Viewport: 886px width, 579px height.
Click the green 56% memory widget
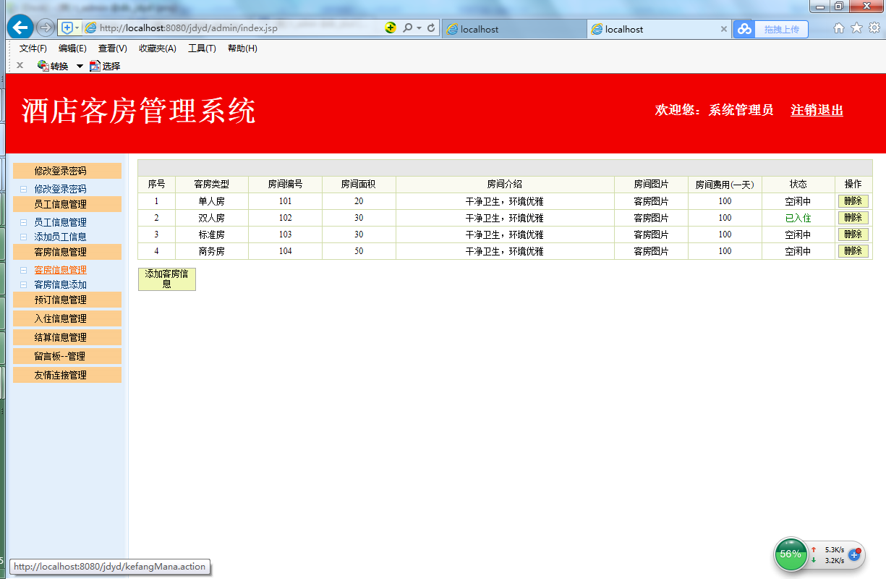click(x=791, y=554)
